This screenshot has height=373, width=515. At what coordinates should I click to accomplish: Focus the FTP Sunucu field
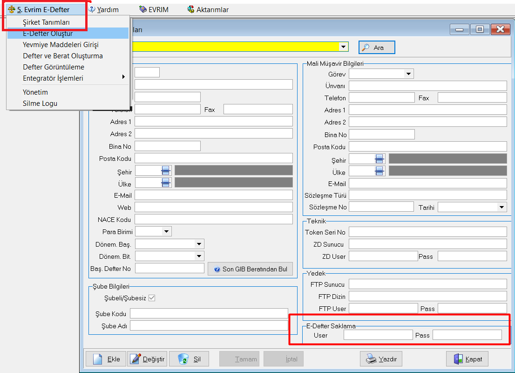pyautogui.click(x=427, y=284)
